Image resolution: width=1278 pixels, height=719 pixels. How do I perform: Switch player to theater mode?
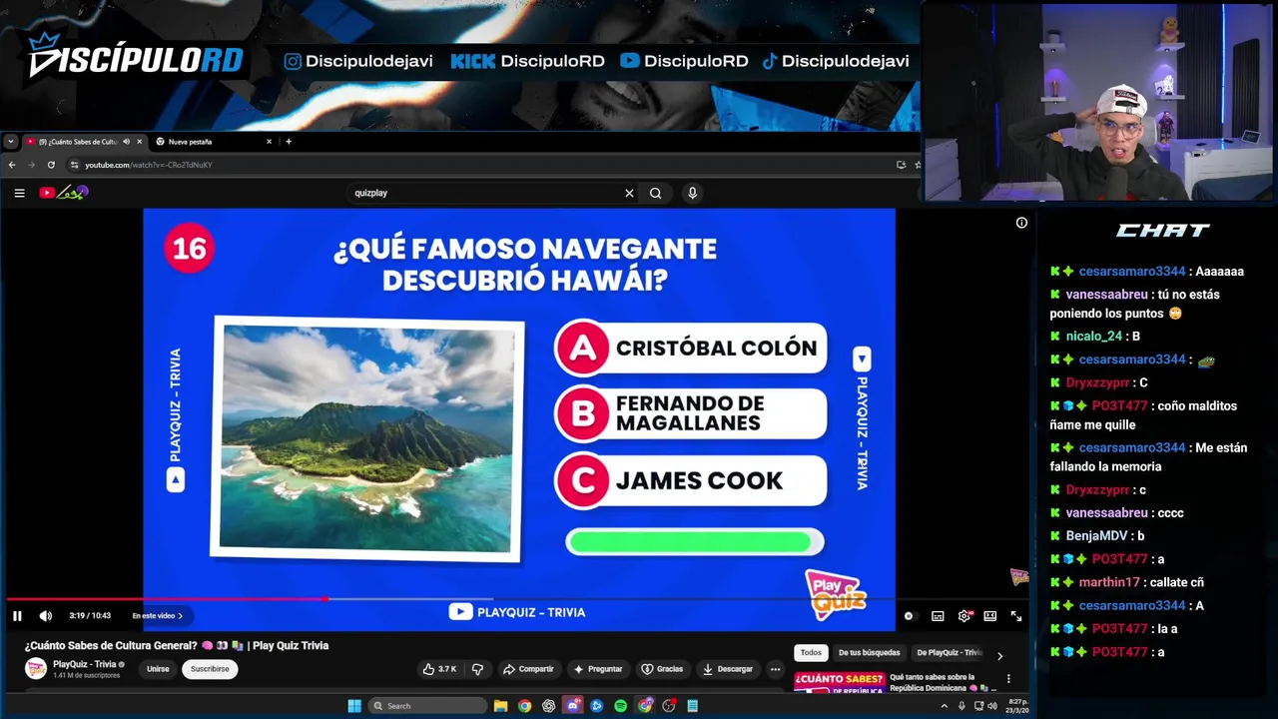989,616
